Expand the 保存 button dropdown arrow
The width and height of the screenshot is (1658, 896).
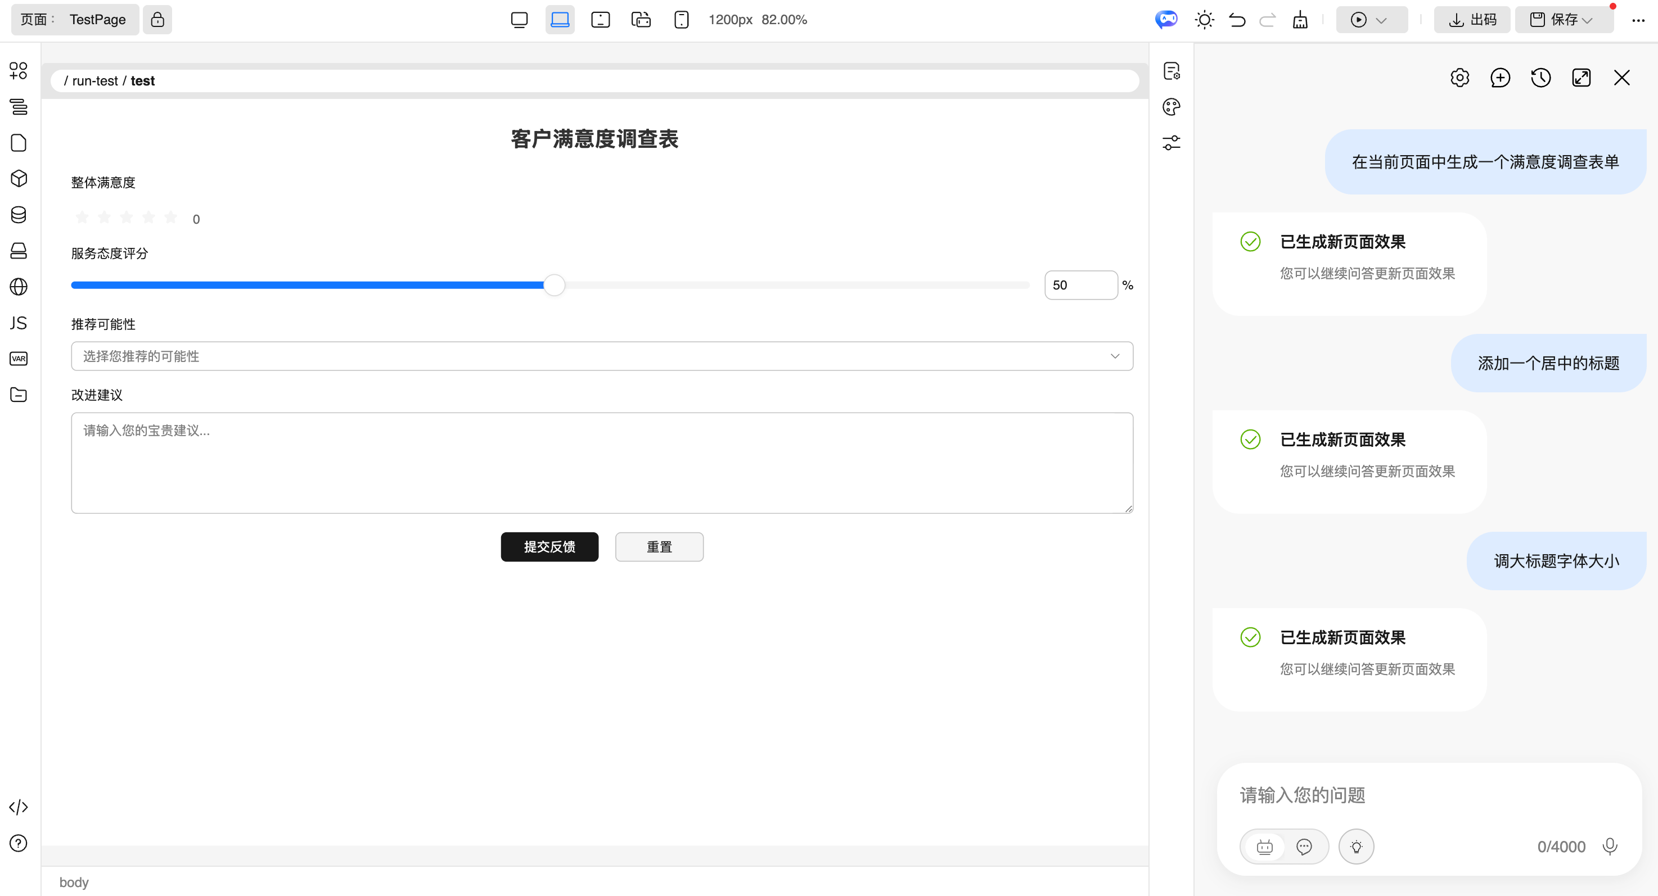1588,19
